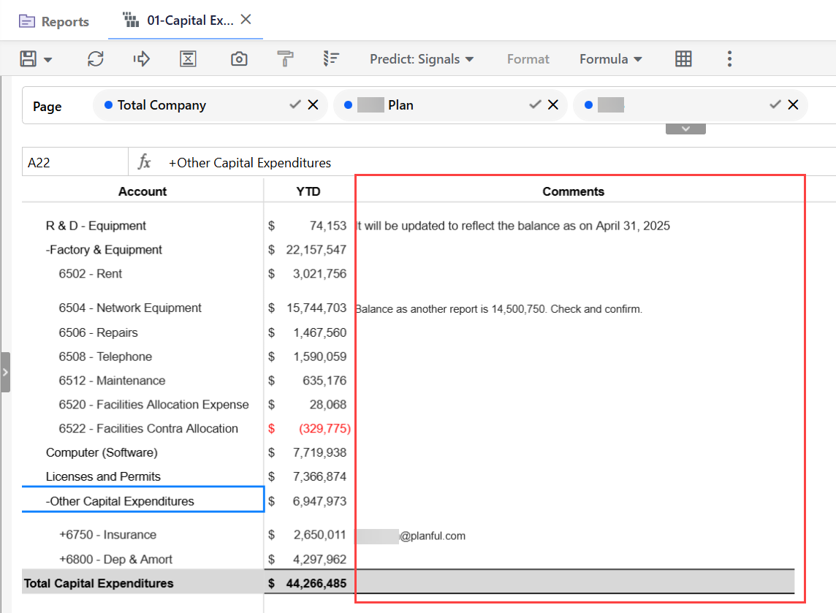Confirm Total Company with its checkmark
Screen dimensions: 836x613
click(294, 104)
